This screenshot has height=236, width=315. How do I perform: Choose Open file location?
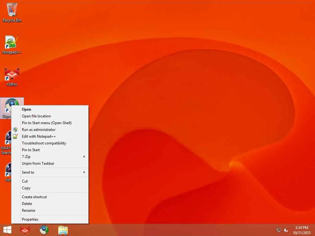tap(50, 116)
